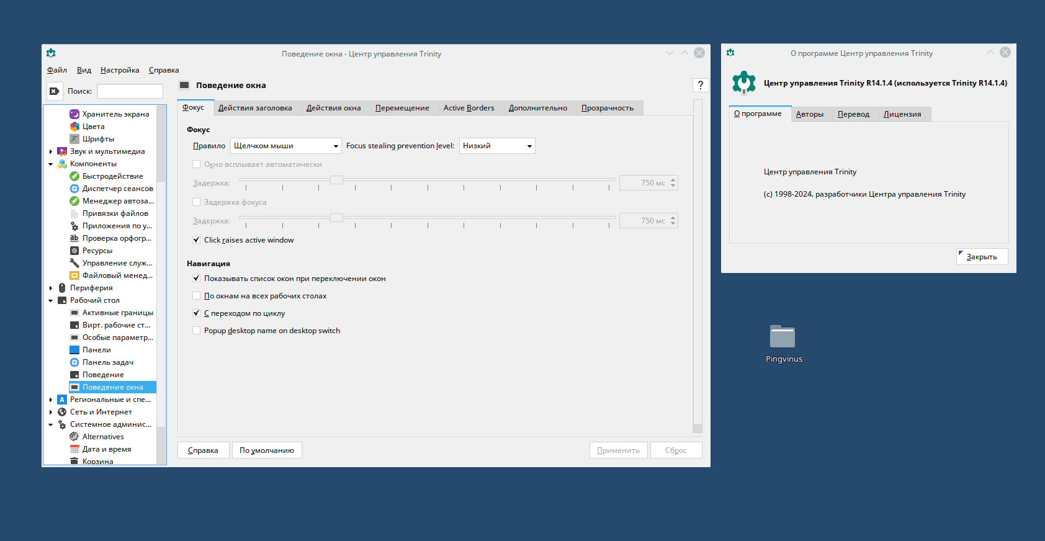Expand the Звук и мультимедиа tree branch
The image size is (1045, 541).
pyautogui.click(x=51, y=151)
